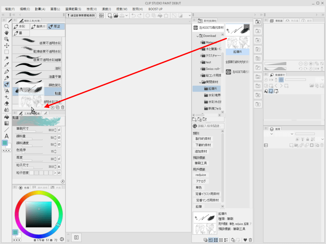Create new material folder icon

pyautogui.click(x=194, y=119)
